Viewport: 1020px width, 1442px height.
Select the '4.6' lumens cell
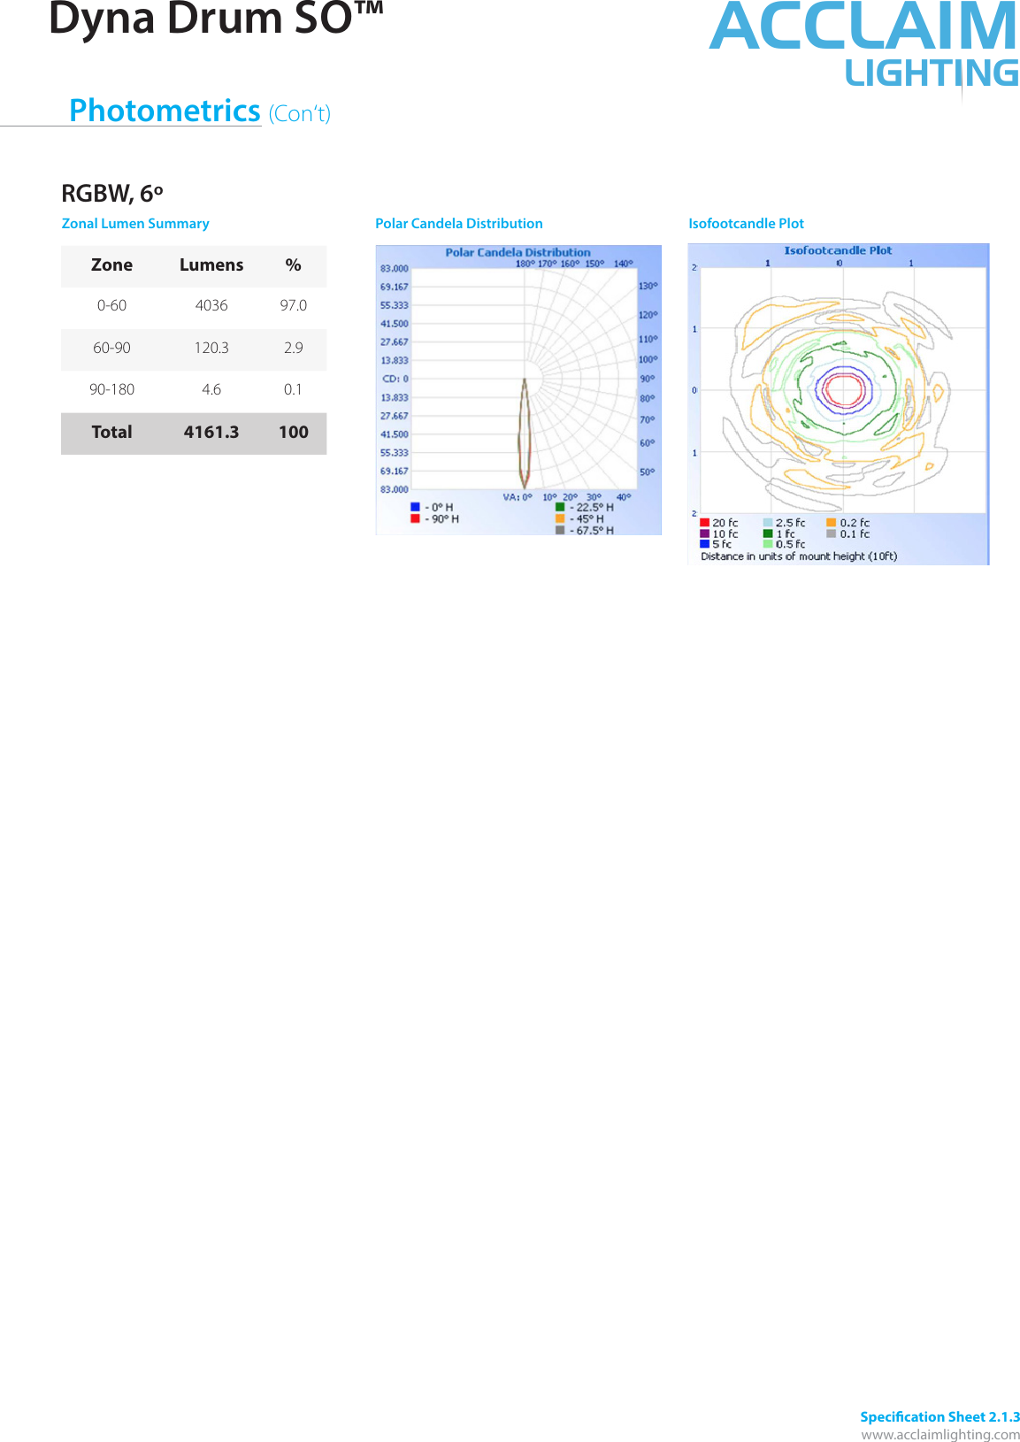click(x=211, y=390)
